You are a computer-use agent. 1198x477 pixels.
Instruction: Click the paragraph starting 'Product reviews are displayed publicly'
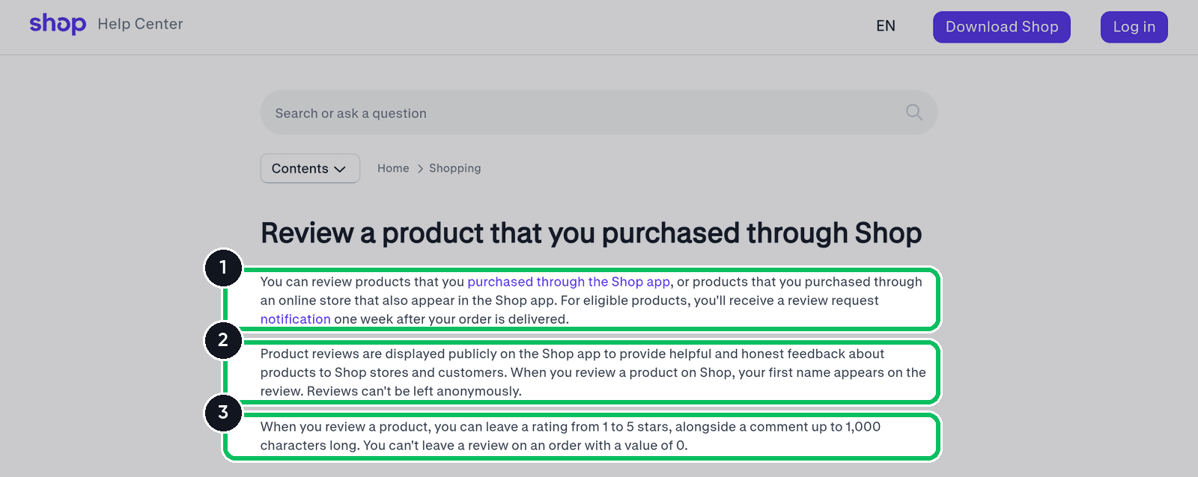(x=593, y=372)
